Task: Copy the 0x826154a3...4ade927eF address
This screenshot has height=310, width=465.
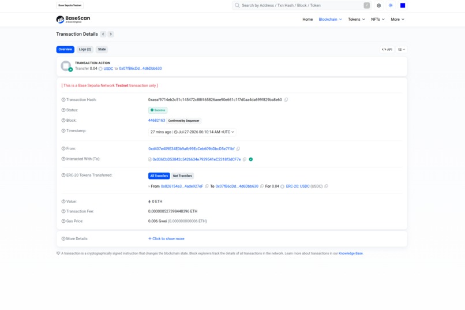Action: (207, 186)
